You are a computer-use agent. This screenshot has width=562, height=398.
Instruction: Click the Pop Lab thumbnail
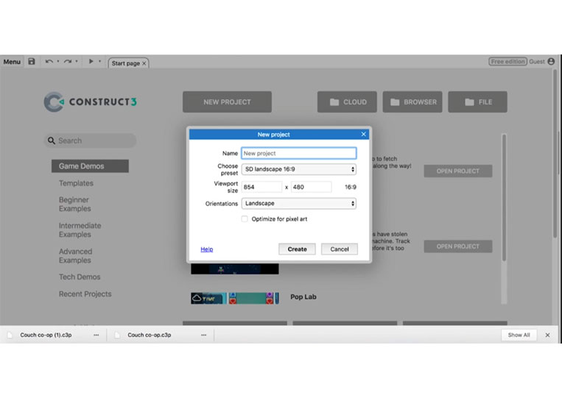click(235, 298)
